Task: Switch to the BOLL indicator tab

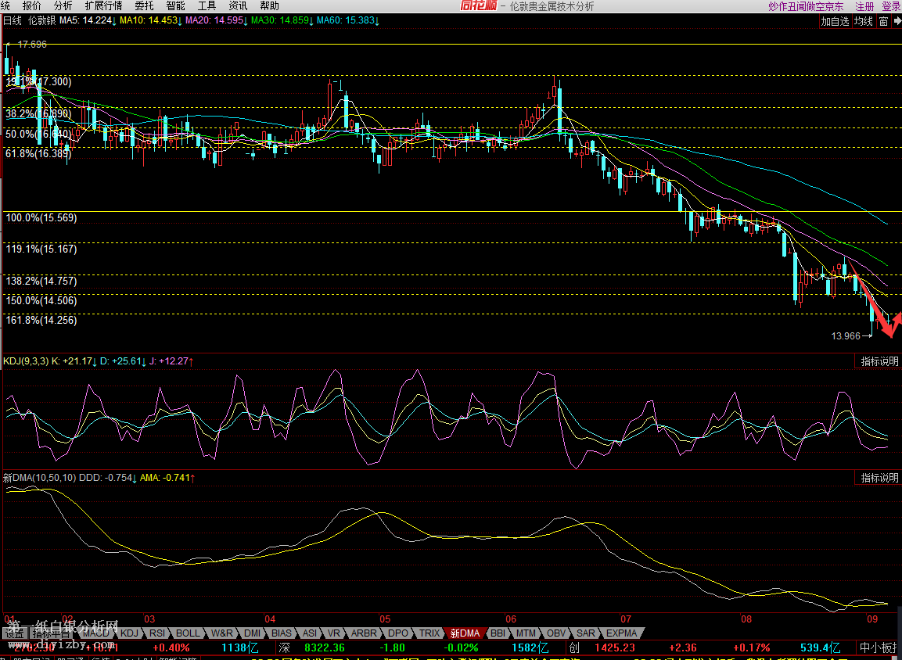Action: [188, 633]
